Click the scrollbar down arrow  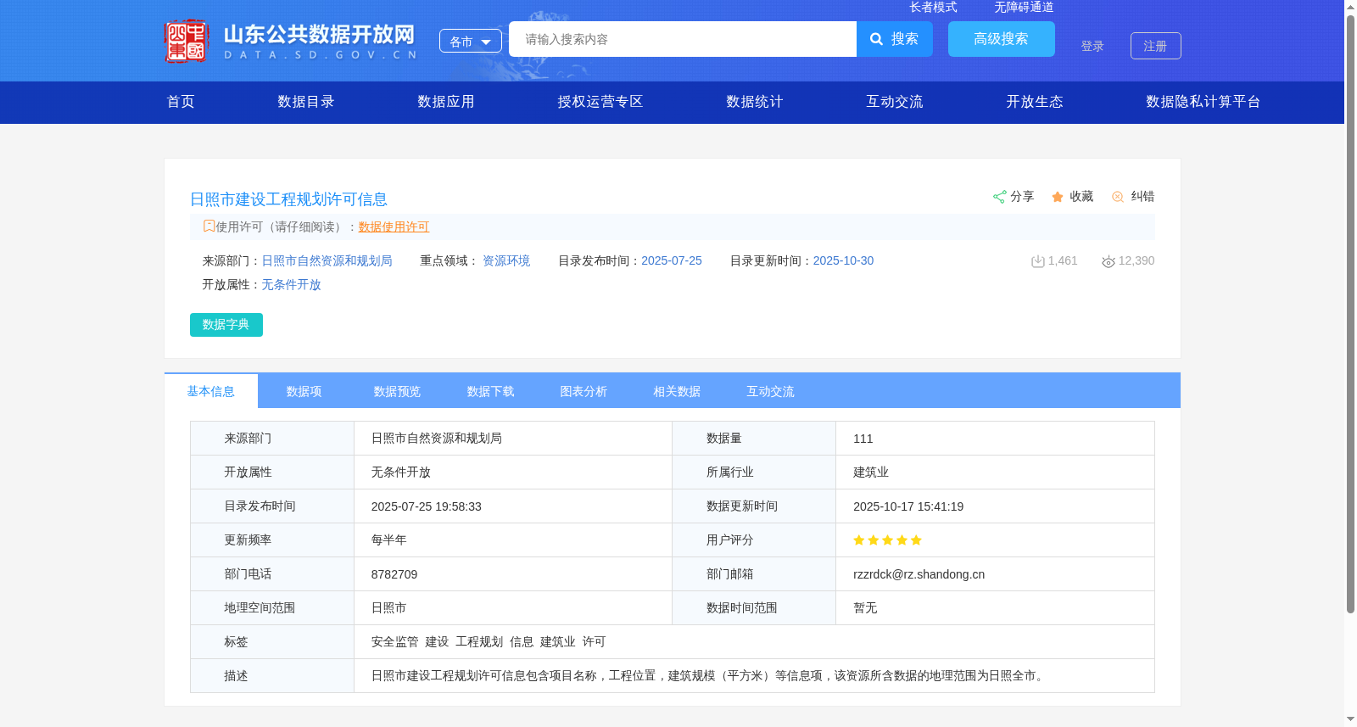1350,719
